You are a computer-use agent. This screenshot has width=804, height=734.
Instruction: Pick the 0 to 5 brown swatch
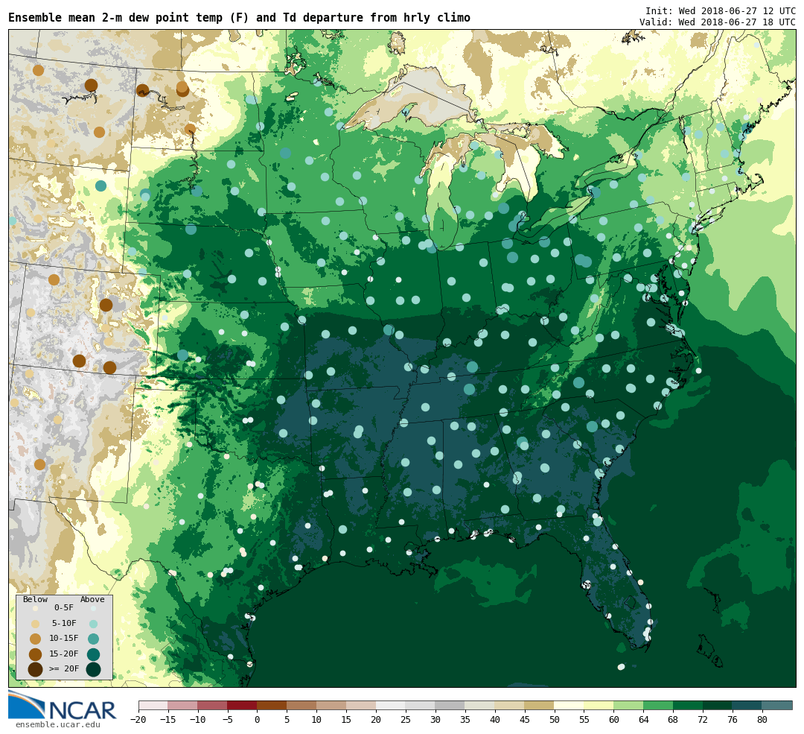tap(272, 705)
